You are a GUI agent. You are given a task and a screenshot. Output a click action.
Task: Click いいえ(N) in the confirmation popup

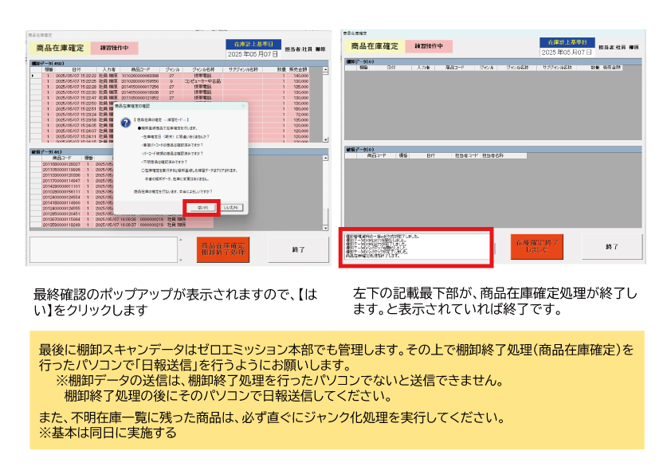coord(231,208)
